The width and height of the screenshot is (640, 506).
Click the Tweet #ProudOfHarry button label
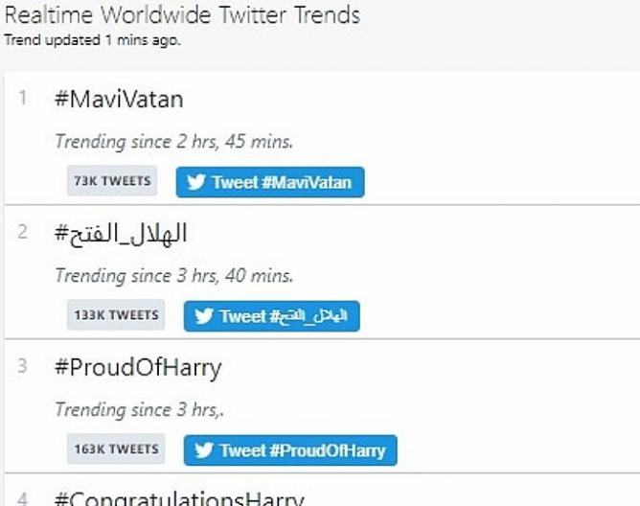pyautogui.click(x=303, y=450)
